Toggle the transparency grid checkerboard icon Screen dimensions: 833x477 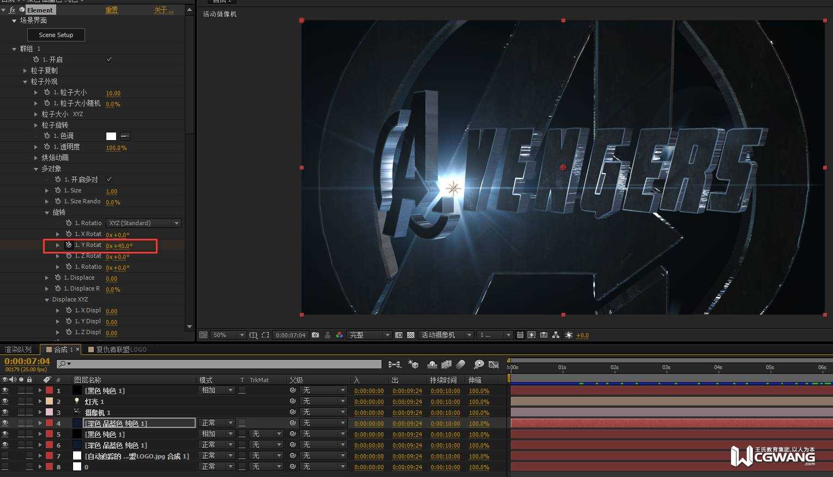pyautogui.click(x=411, y=335)
